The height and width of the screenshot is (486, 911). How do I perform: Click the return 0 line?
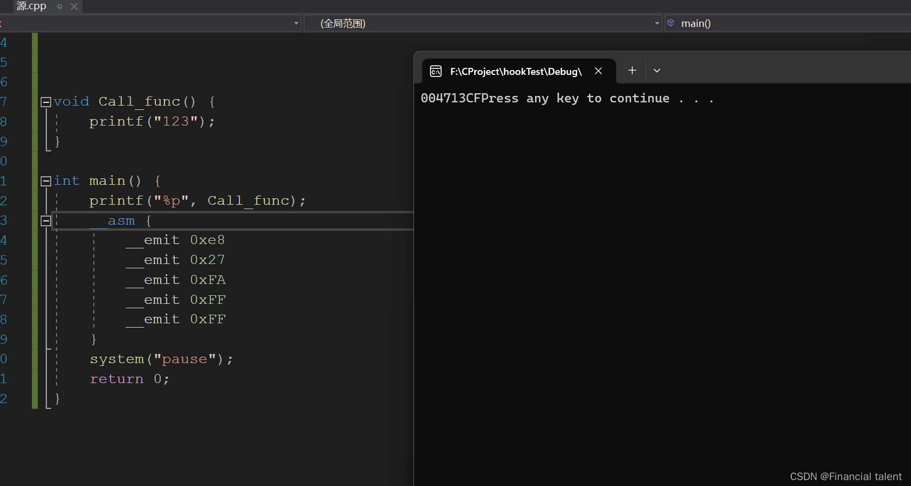click(x=129, y=379)
